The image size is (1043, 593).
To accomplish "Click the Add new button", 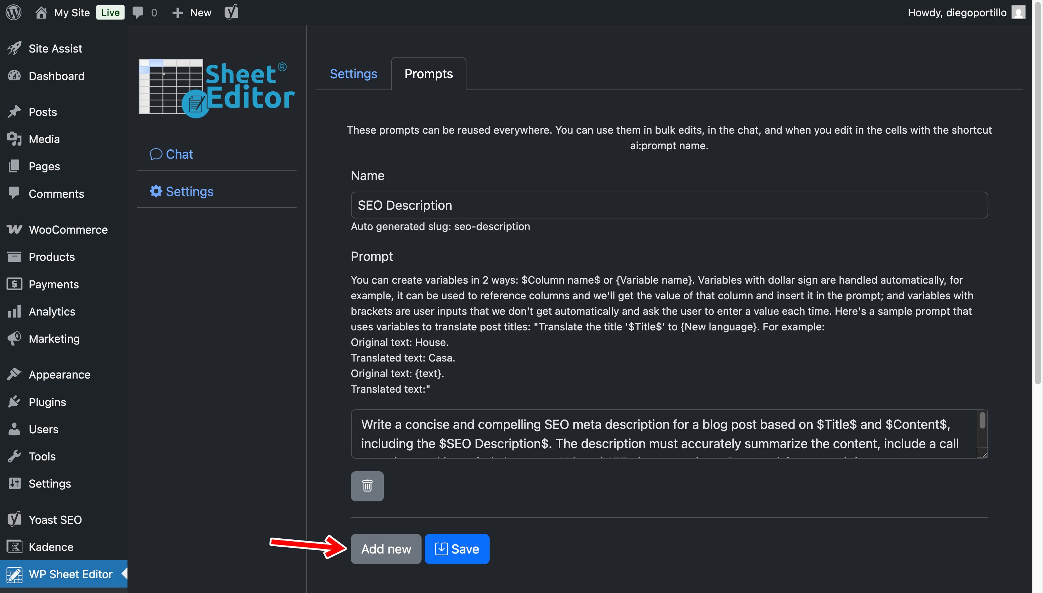I will [386, 548].
